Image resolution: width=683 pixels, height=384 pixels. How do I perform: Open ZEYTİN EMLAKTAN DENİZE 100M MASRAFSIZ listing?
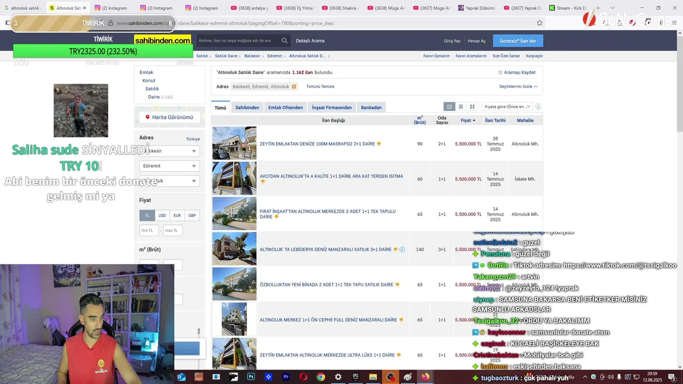pyautogui.click(x=317, y=144)
